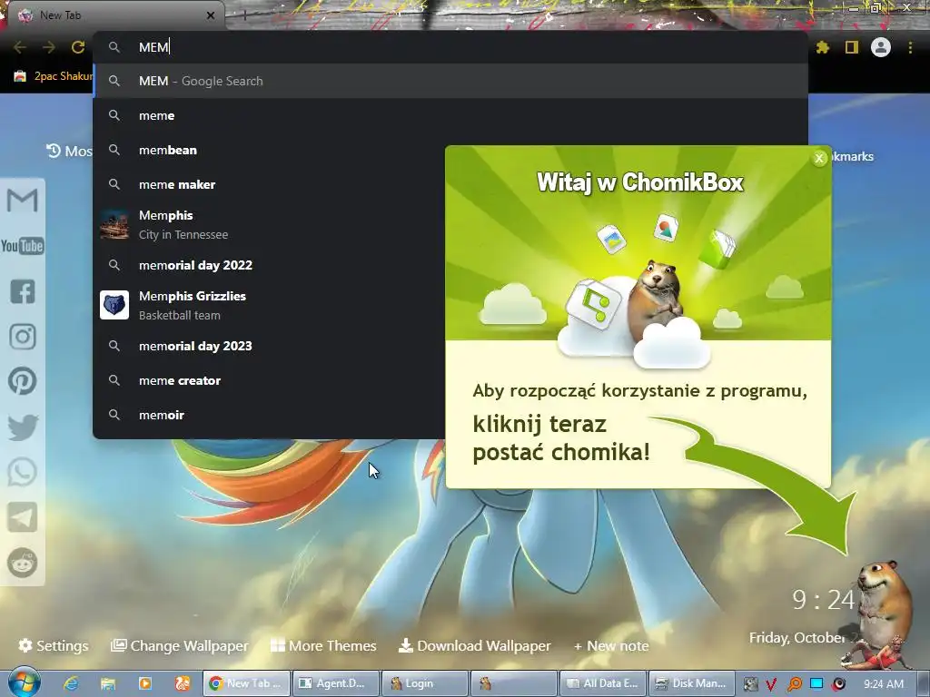Switch to All Data E... taskbar window
Viewport: 930px width, 697px height.
tap(603, 683)
